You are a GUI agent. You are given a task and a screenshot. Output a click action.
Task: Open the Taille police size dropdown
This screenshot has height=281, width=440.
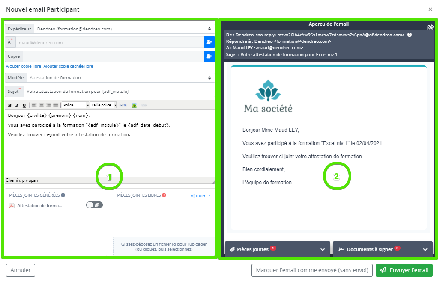[x=103, y=105]
